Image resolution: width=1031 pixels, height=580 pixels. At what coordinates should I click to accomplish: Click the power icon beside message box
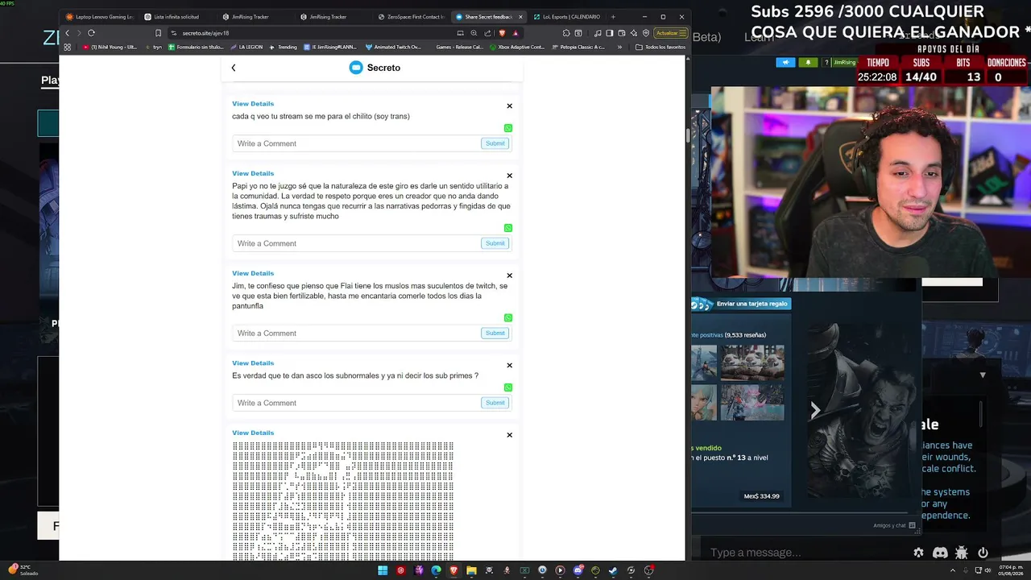983,553
